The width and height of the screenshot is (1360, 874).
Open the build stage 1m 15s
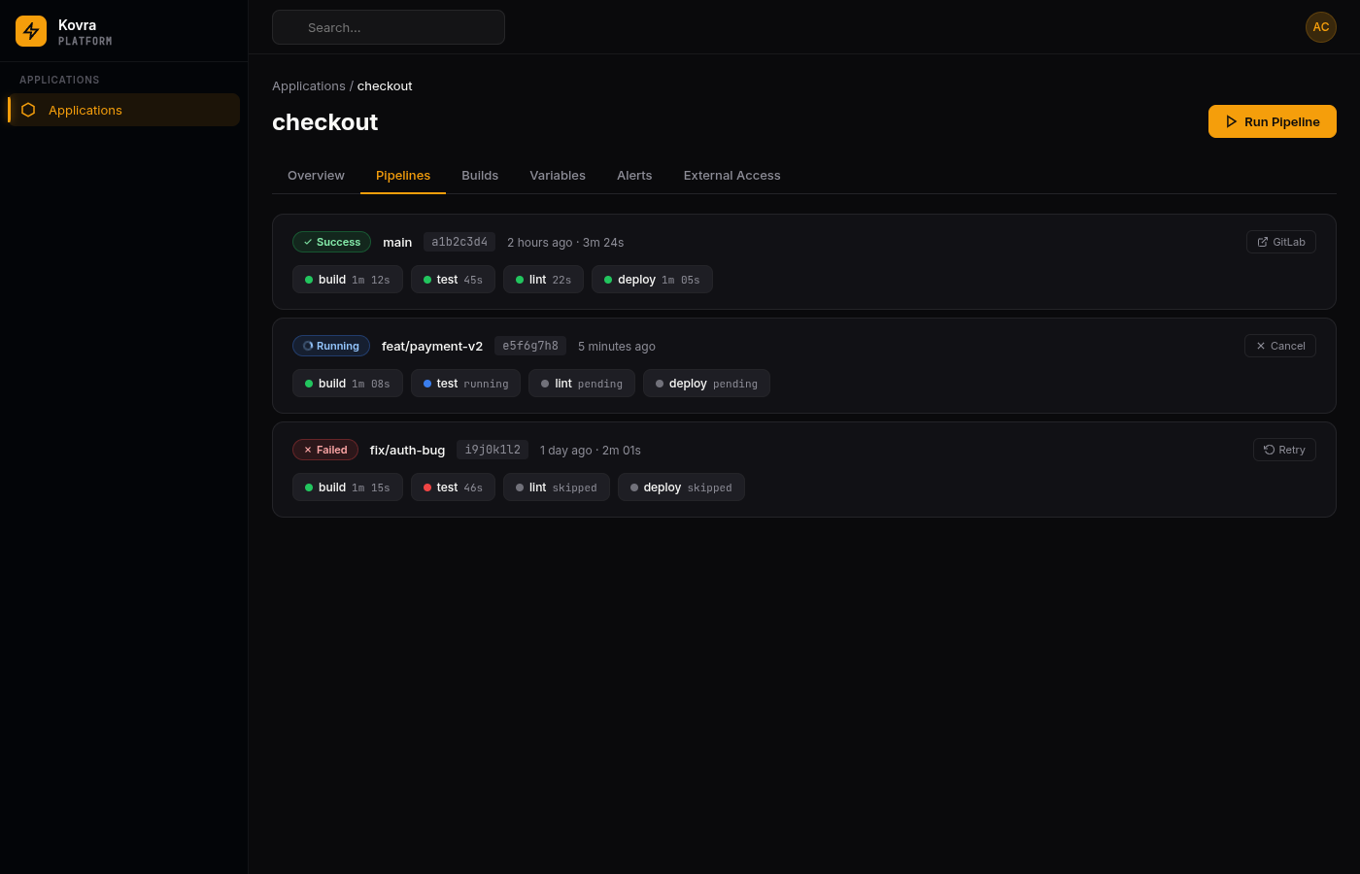click(x=348, y=487)
